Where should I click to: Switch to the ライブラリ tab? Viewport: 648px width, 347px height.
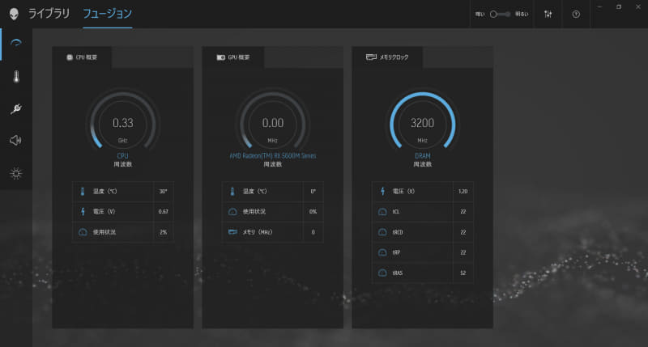coord(49,14)
